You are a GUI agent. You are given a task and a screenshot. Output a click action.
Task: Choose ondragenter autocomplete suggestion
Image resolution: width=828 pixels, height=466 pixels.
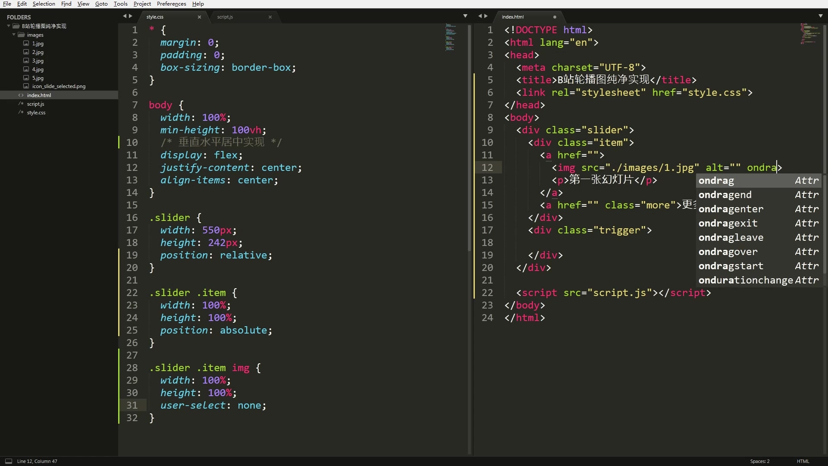[759, 209]
